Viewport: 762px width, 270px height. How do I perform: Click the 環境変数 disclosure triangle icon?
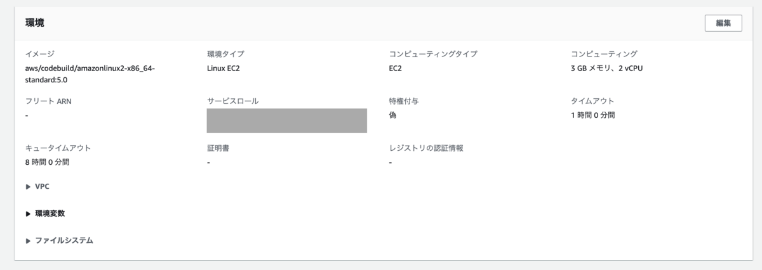click(x=28, y=214)
